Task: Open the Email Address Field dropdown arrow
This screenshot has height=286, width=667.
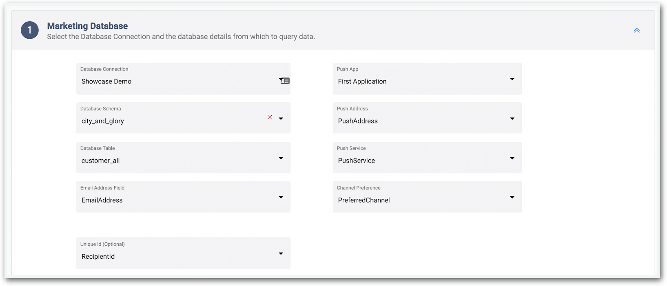Action: 281,197
